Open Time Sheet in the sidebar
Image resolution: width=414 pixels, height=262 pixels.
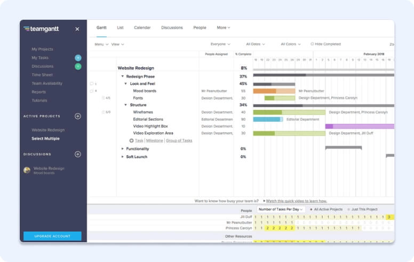pyautogui.click(x=42, y=75)
